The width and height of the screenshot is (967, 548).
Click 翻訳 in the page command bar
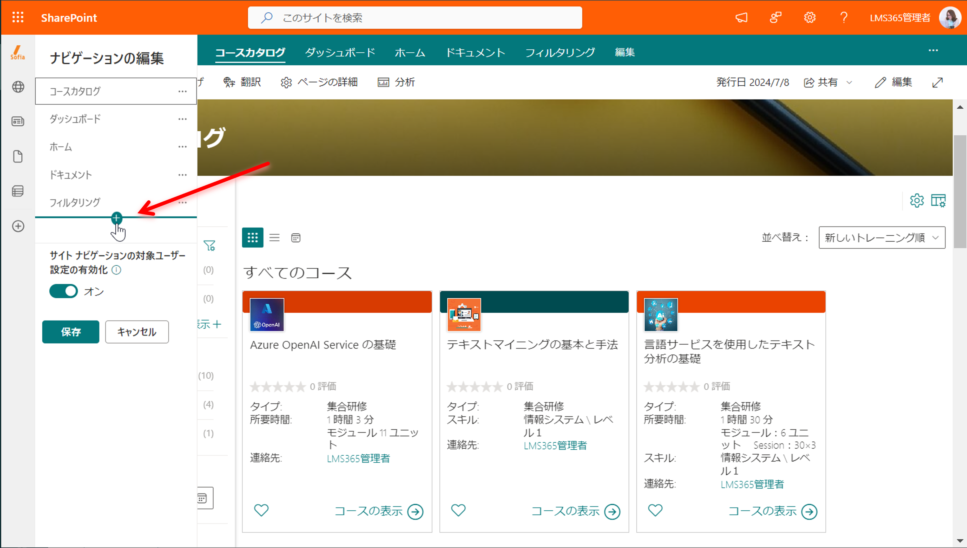coord(242,82)
